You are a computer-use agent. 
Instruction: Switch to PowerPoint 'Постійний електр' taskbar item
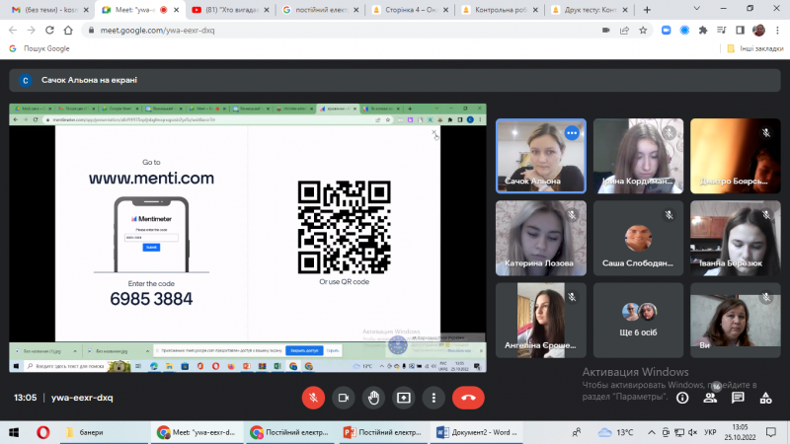[x=382, y=432]
